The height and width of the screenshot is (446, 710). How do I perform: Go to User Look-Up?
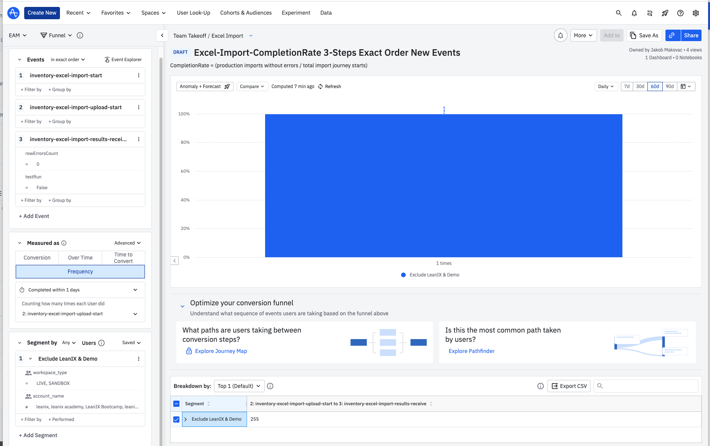click(194, 13)
